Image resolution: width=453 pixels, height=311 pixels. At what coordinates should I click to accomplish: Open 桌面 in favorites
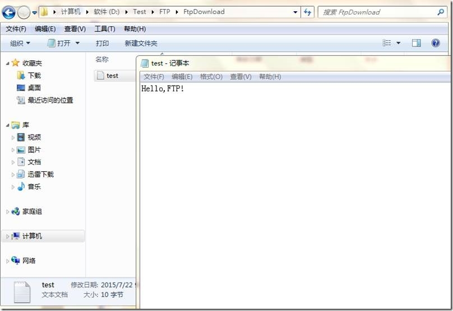[x=34, y=88]
